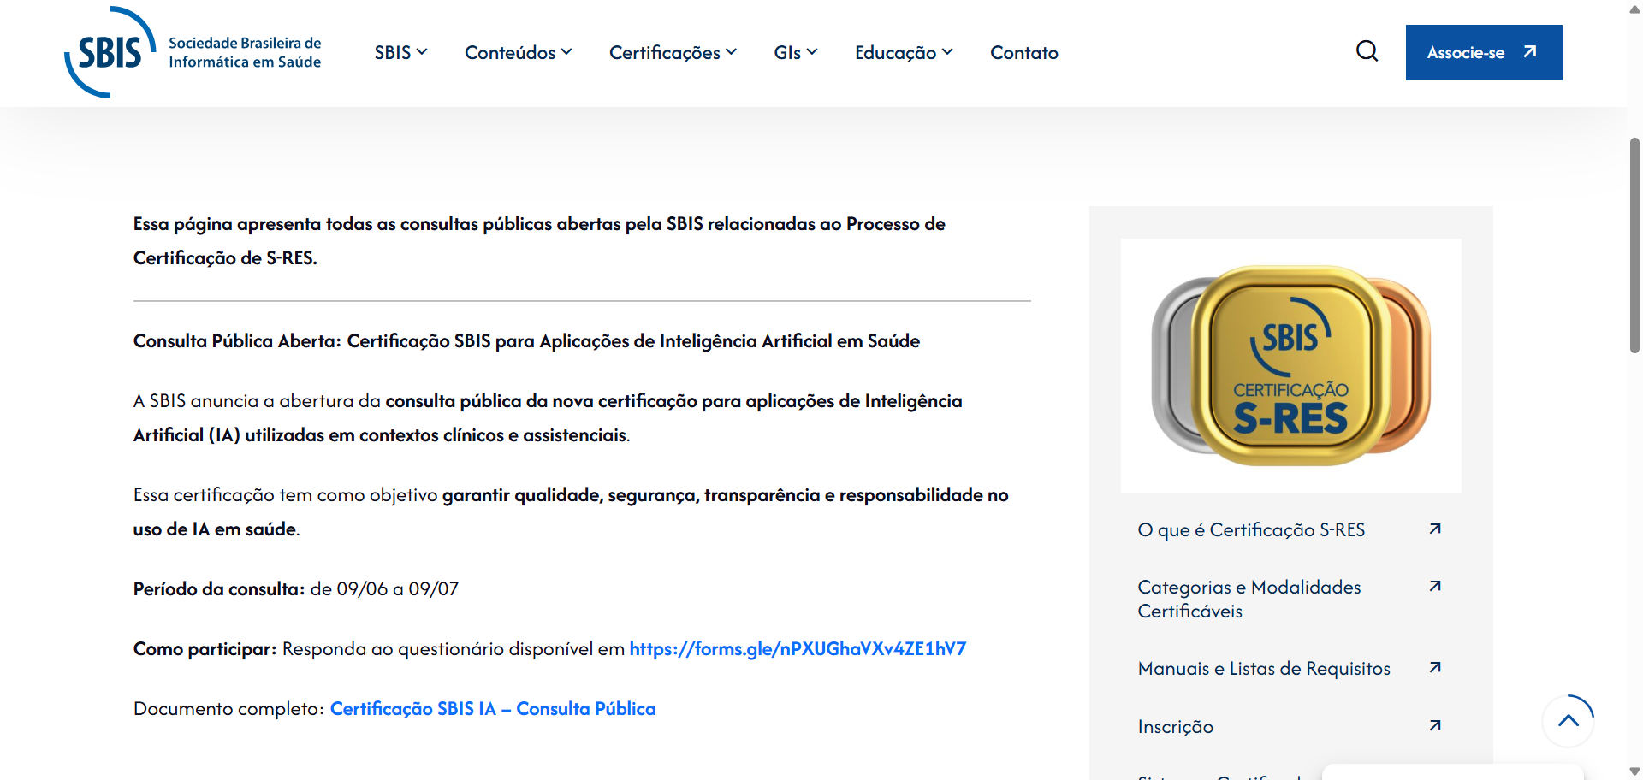Image resolution: width=1643 pixels, height=780 pixels.
Task: Click the Associe-se button
Action: click(x=1484, y=52)
